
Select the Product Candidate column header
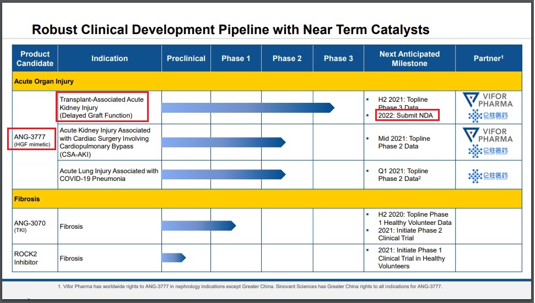(35, 59)
